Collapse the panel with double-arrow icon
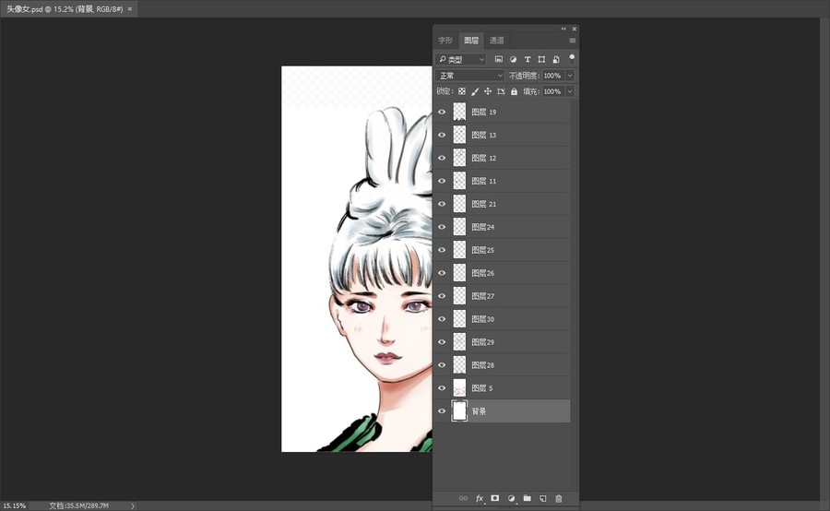 point(563,29)
